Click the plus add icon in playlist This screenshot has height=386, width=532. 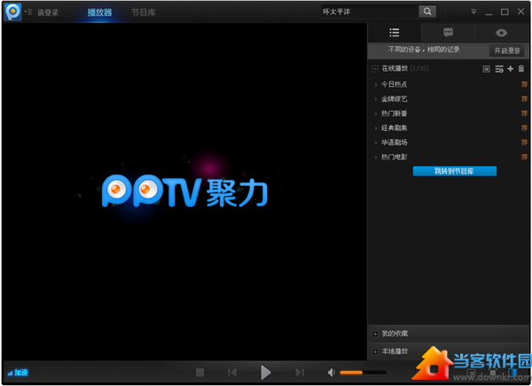(x=511, y=69)
